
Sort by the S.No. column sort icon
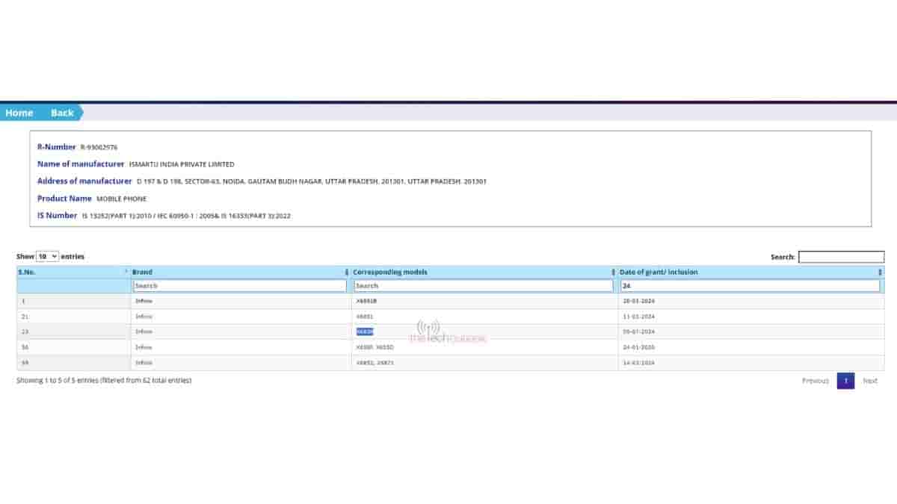pos(126,272)
